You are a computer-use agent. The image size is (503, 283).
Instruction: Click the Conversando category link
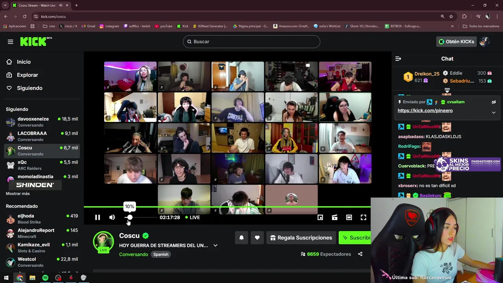[134, 254]
